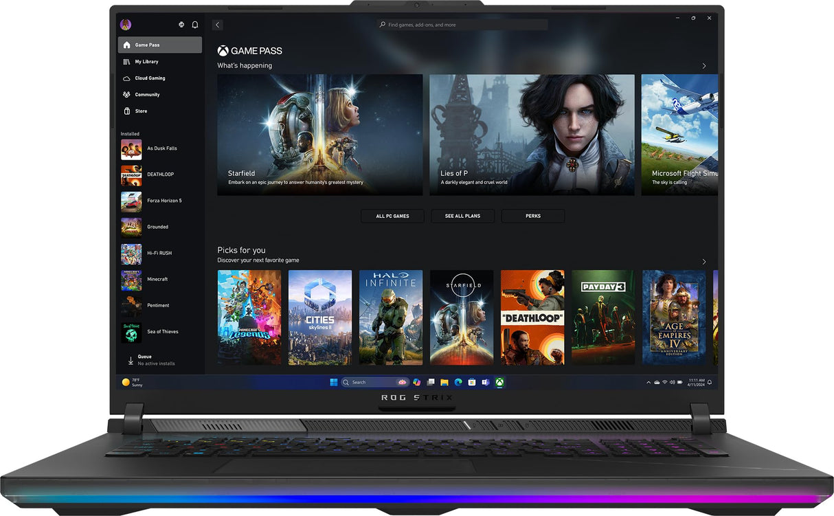Click the Find games search field
The width and height of the screenshot is (834, 516).
462,25
